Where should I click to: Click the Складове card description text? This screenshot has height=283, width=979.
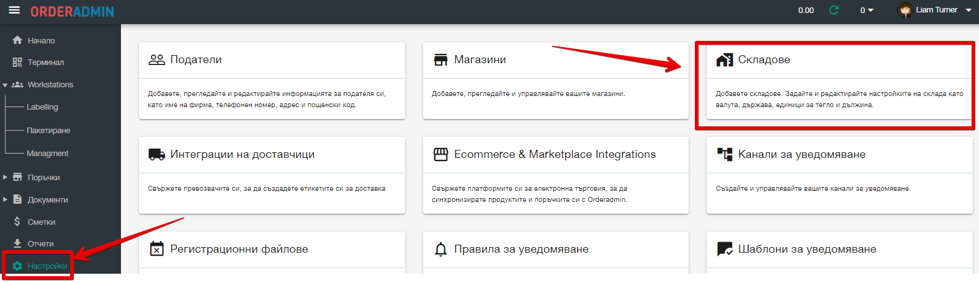(x=839, y=99)
